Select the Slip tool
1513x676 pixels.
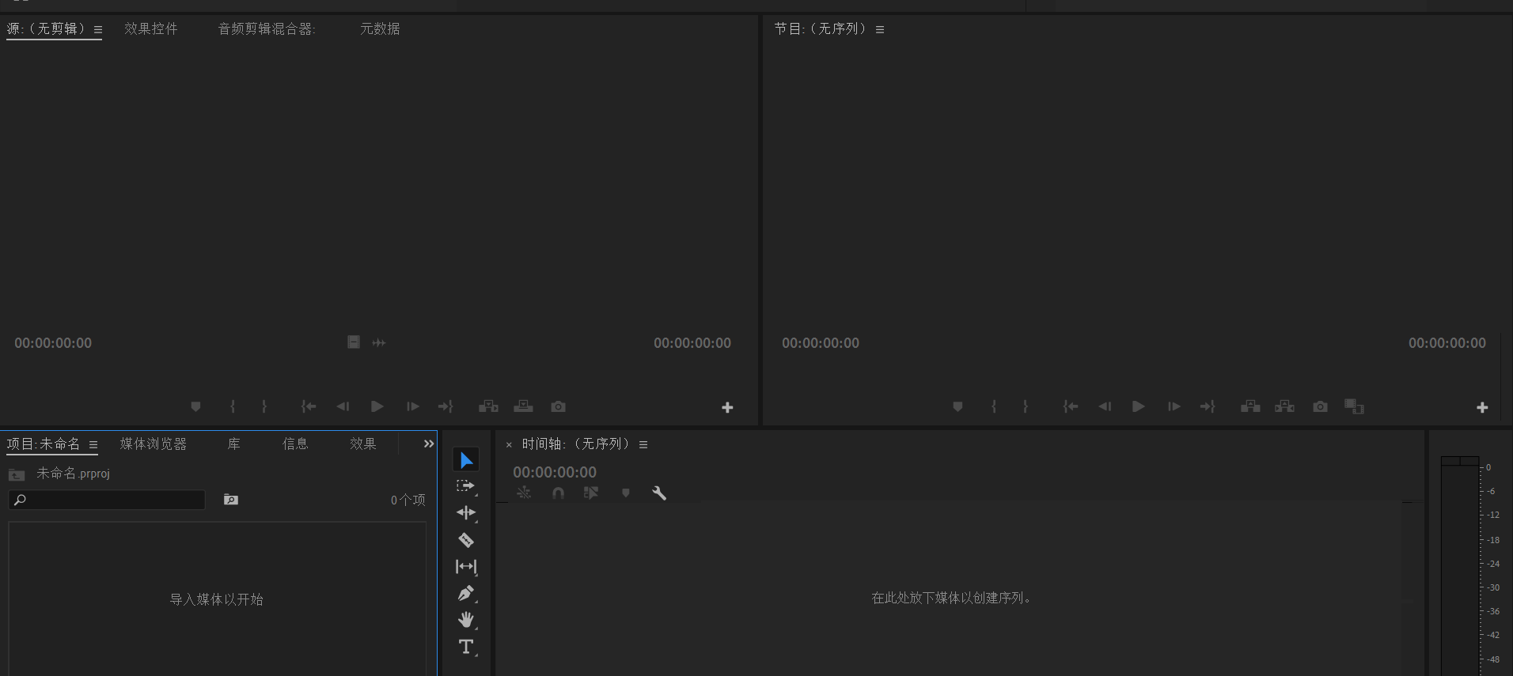[466, 567]
